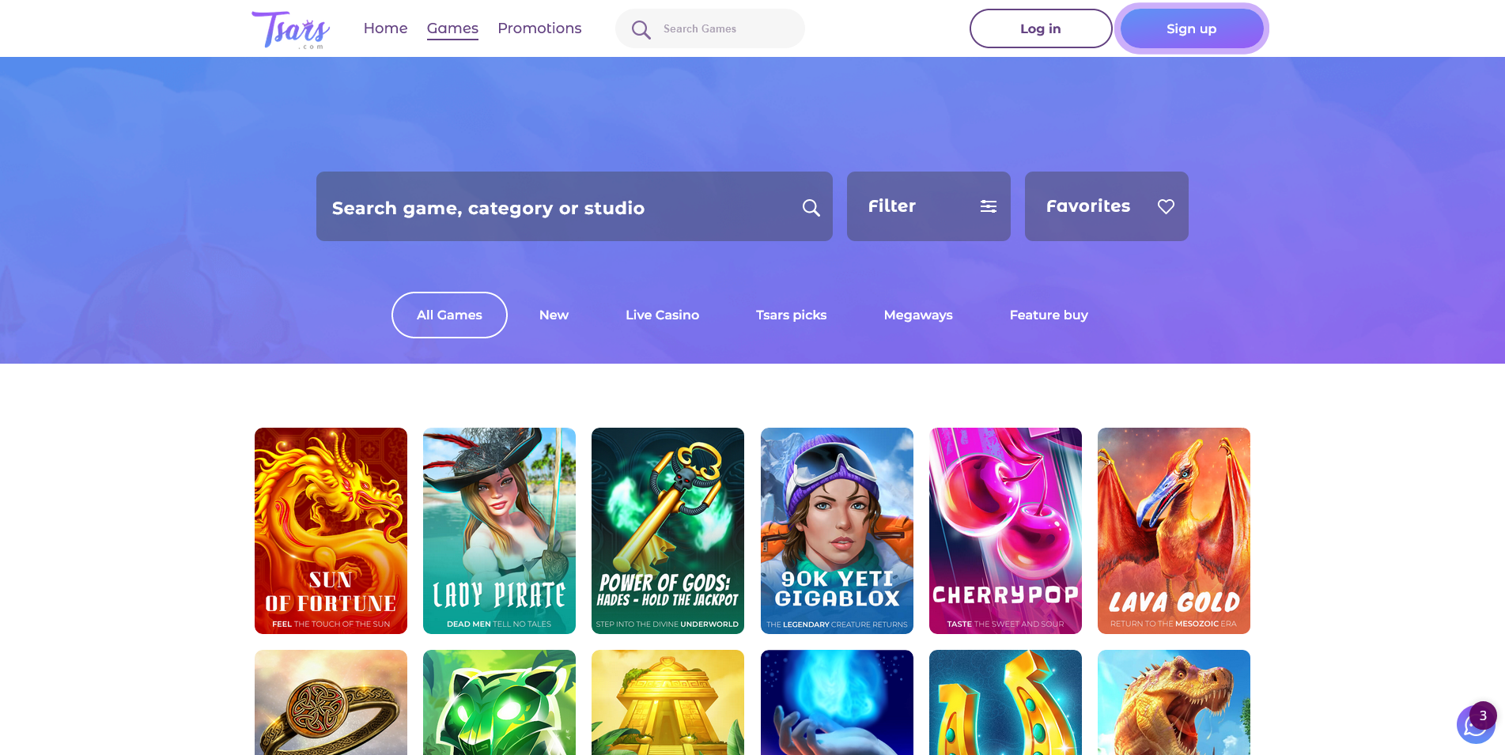
Task: Open the Tsars.com logo homepage
Action: (290, 29)
